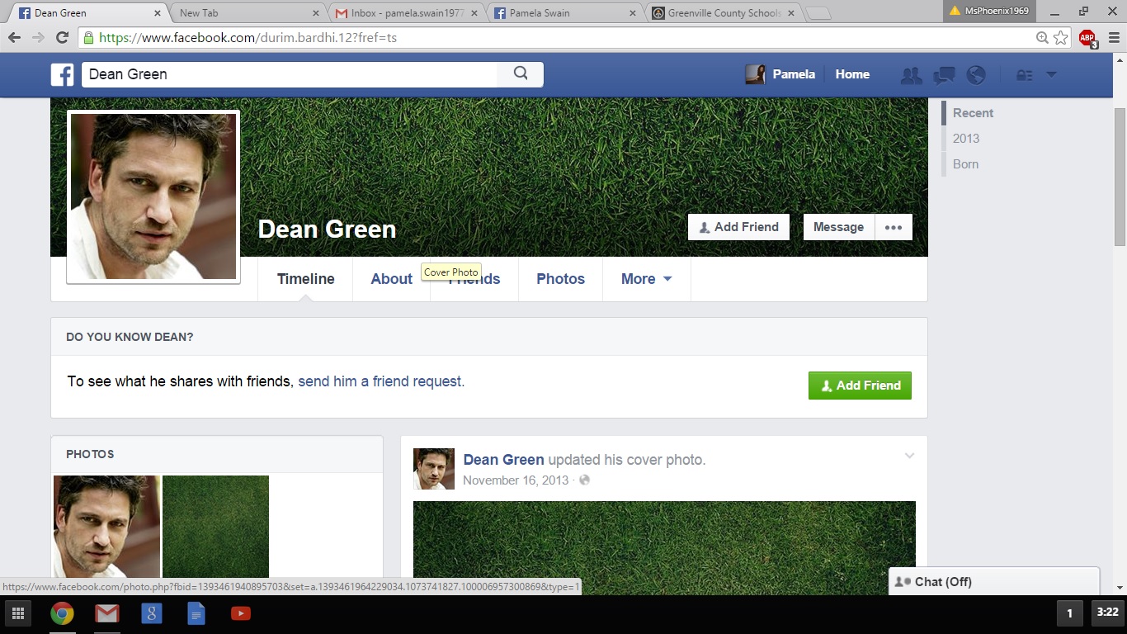
Task: Click the Home link in header
Action: pos(852,74)
